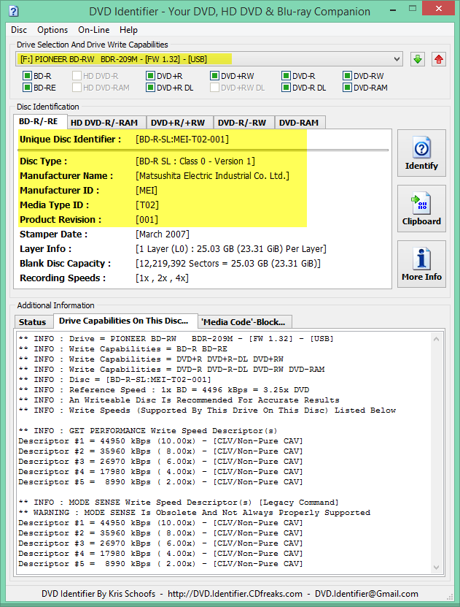460x607 pixels.
Task: Click the Product Revision value 001
Action: [147, 220]
